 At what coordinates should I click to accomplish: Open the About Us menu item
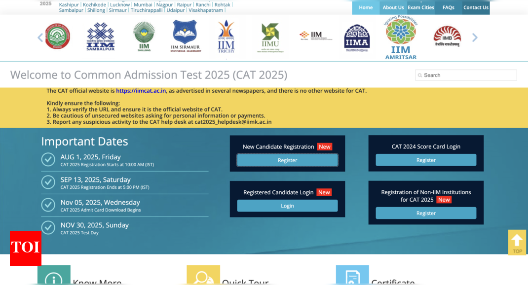(x=393, y=7)
